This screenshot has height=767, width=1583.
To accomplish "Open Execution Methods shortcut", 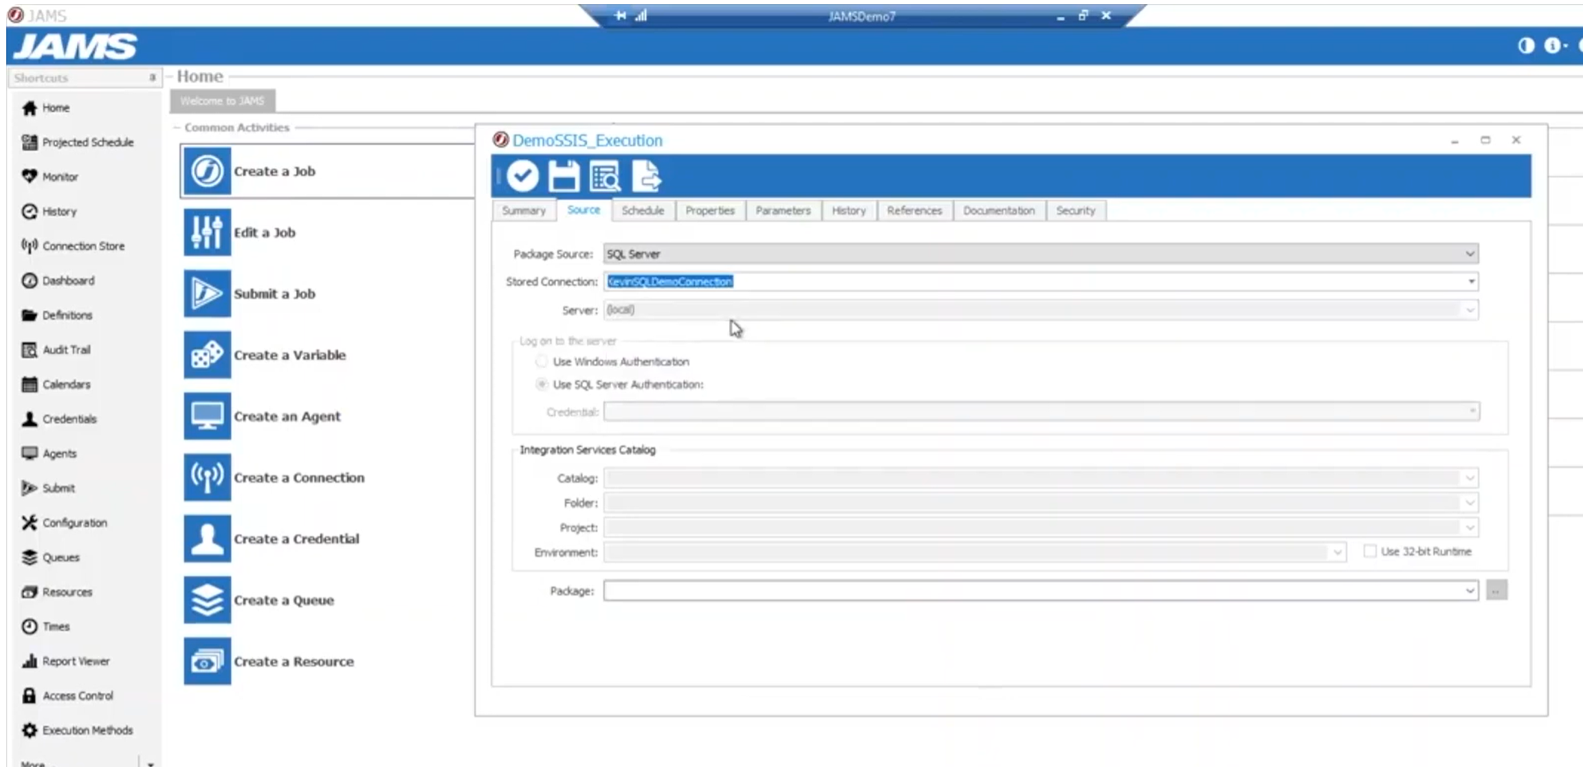I will point(77,730).
